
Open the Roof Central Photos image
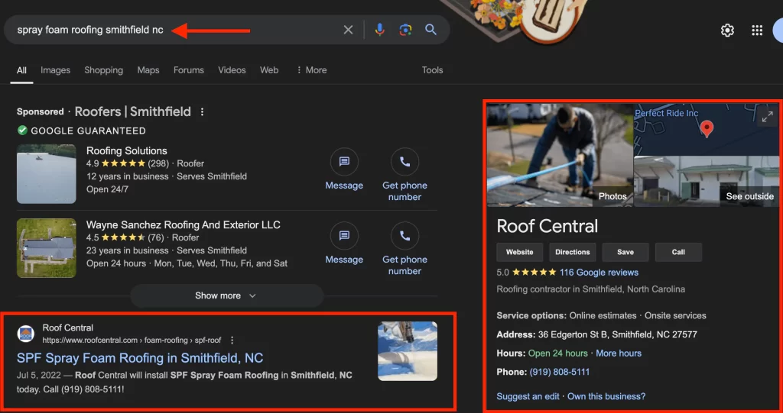click(560, 155)
